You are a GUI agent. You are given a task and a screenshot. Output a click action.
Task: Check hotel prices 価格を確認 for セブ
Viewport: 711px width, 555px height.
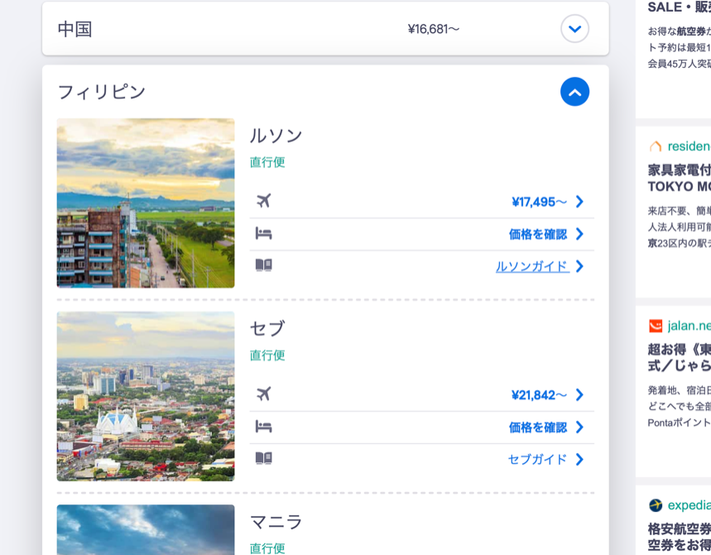[x=538, y=427]
